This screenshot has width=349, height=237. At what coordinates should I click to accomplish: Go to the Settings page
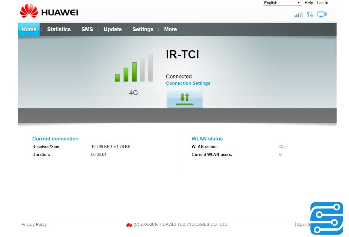[x=143, y=29]
